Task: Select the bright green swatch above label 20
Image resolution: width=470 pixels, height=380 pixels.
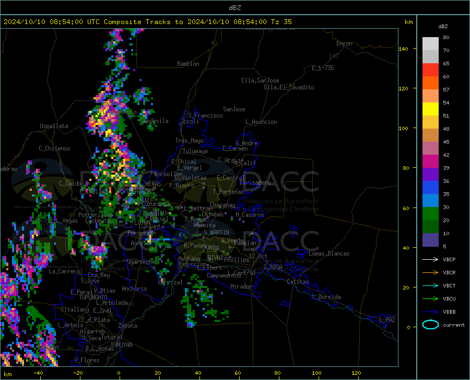Action: point(430,214)
